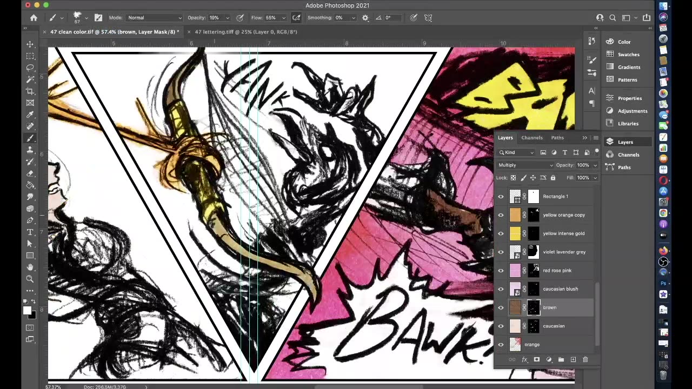Select the Eyedropper tool
Screen dimensions: 692x389
click(30, 115)
